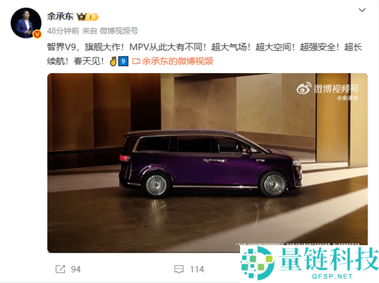Click the crown membership badge
This screenshot has height=283, width=379.
pos(81,16)
